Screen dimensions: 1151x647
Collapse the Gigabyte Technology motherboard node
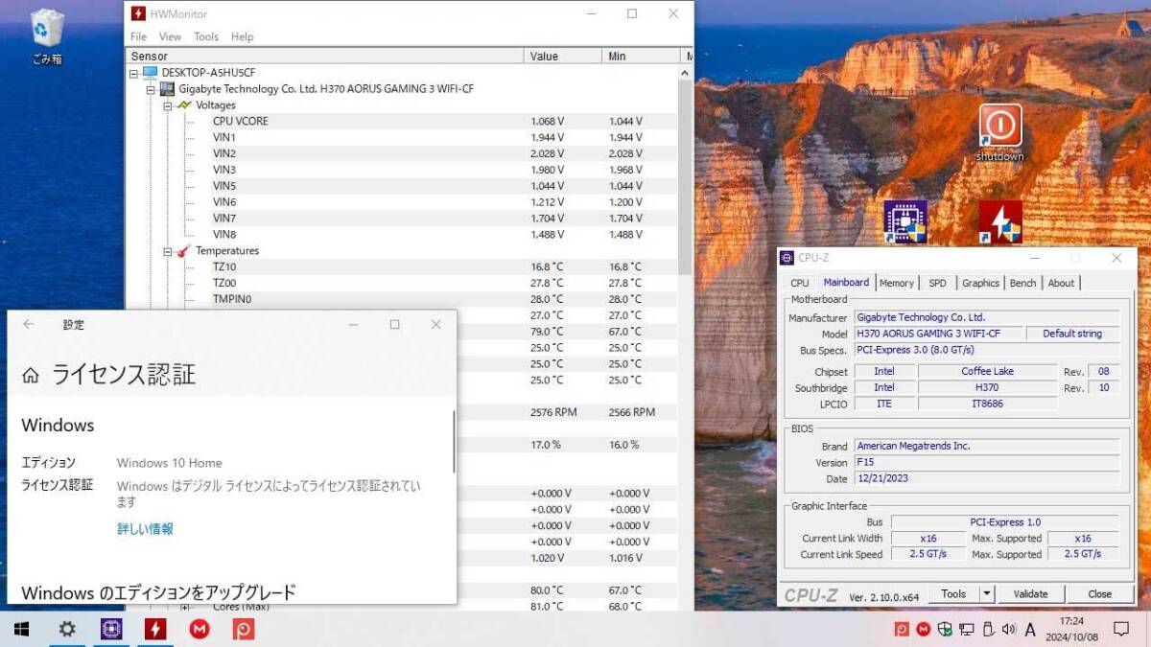point(151,89)
